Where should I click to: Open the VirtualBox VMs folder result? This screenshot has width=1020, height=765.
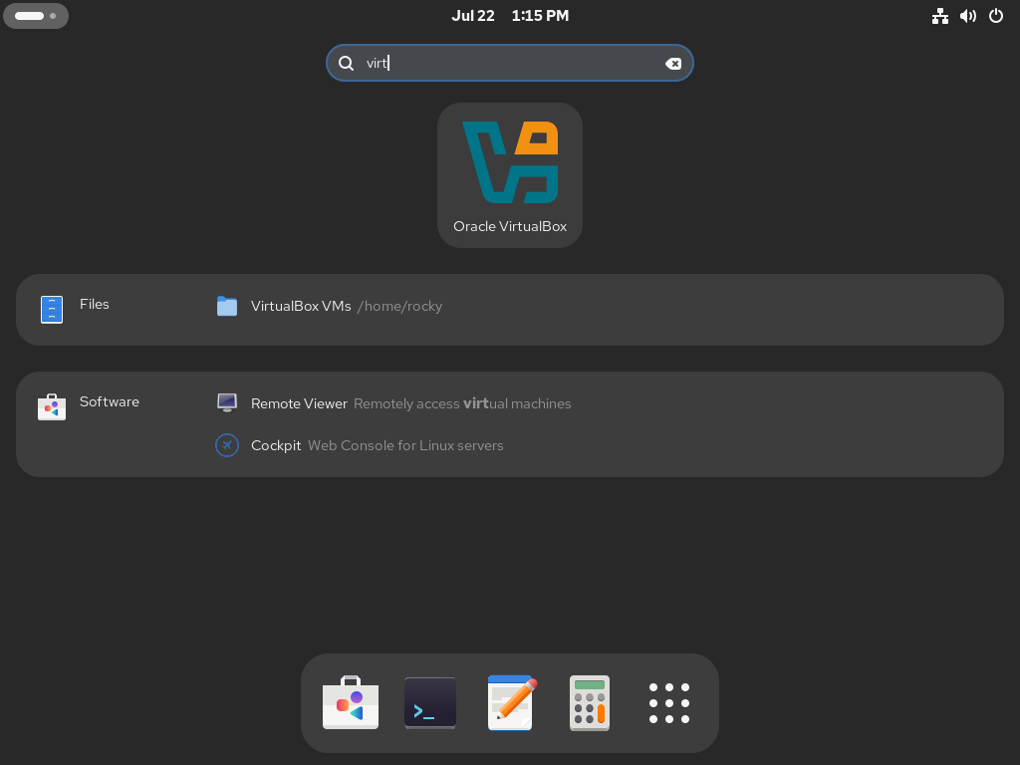301,306
